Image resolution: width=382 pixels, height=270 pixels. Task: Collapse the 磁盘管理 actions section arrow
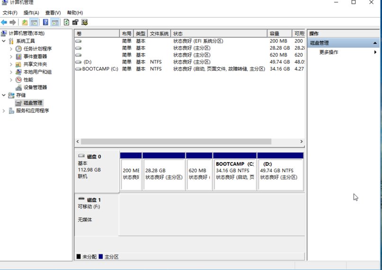pos(375,43)
